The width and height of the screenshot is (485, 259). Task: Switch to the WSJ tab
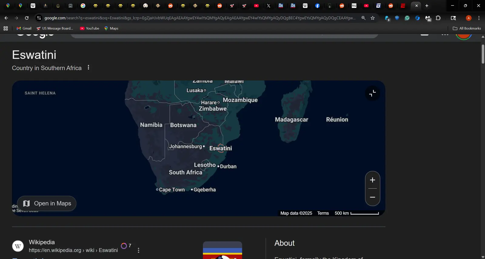tap(354, 6)
